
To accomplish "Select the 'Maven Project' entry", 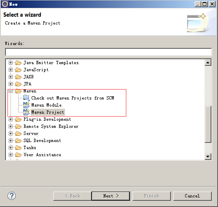I will [48, 112].
